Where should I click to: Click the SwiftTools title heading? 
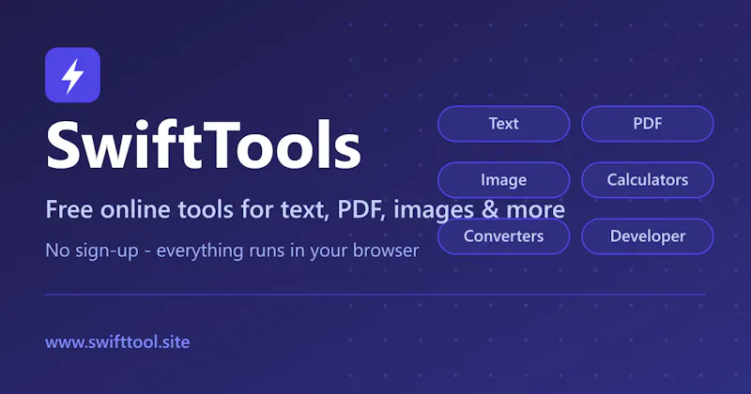point(203,145)
